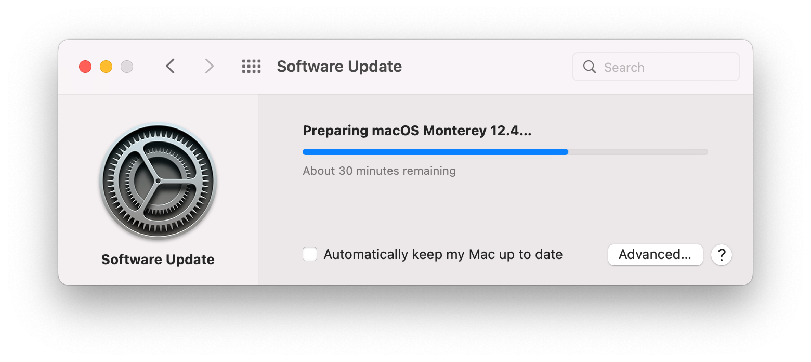Image resolution: width=811 pixels, height=362 pixels.
Task: Click the 'Software Update' window title
Action: pos(339,67)
